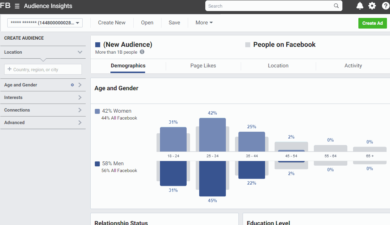Enable the People on Facebook comparison
390x225 pixels.
click(x=248, y=45)
